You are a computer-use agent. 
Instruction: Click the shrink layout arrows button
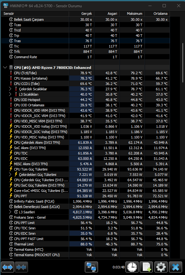[21, 267]
